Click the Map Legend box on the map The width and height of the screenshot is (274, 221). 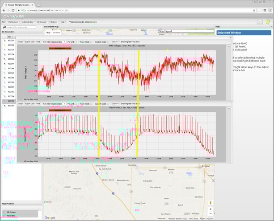coord(186,31)
